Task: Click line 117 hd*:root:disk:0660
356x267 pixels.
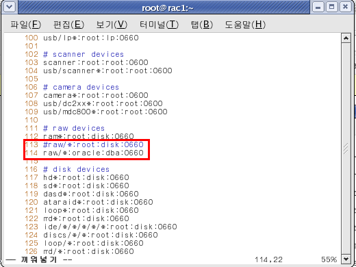Action: pyautogui.click(x=86, y=177)
